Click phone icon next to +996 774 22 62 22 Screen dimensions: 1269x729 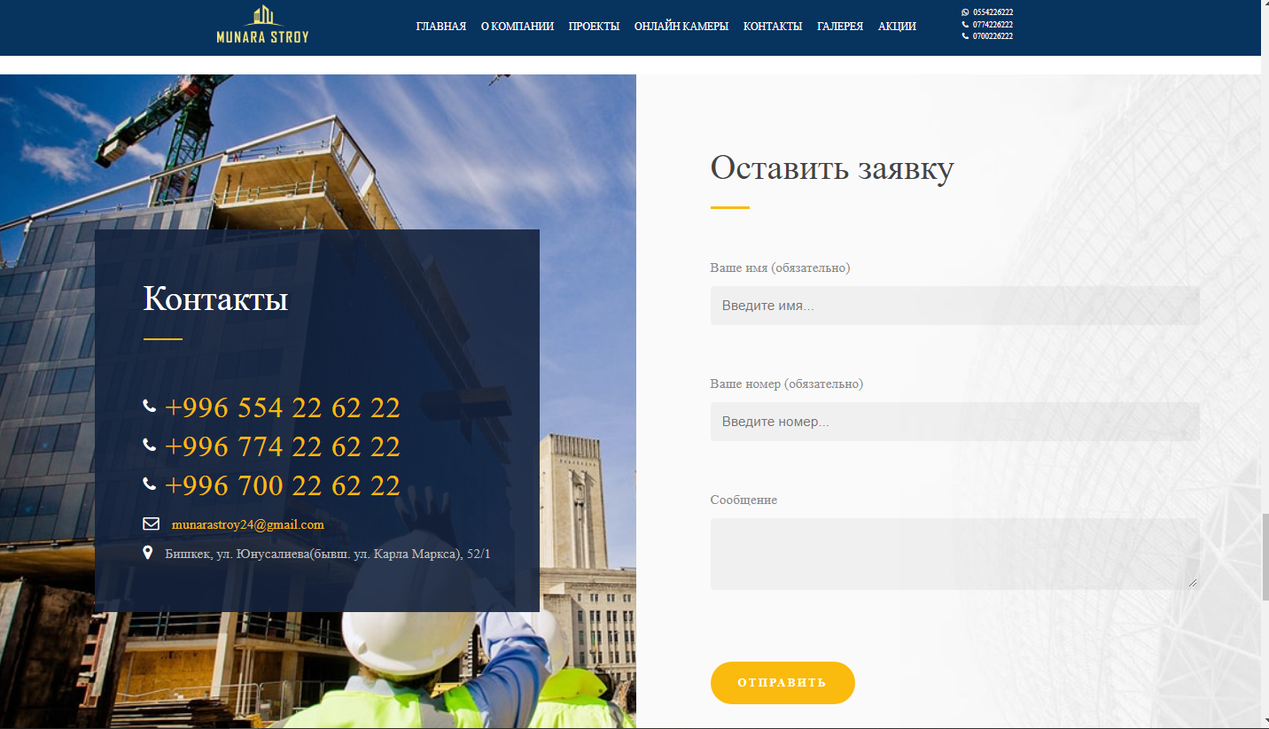[x=149, y=445]
